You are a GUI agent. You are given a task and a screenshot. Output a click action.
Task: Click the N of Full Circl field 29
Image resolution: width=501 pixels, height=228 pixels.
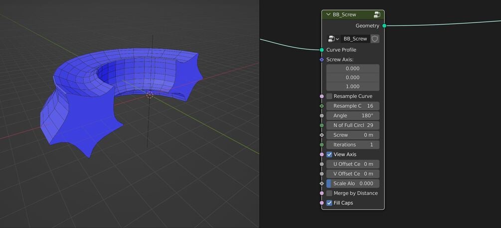pos(353,125)
